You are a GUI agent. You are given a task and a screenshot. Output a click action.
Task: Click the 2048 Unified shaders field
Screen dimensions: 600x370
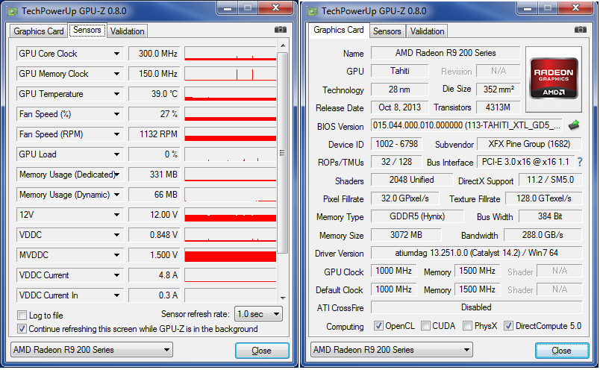(x=412, y=180)
